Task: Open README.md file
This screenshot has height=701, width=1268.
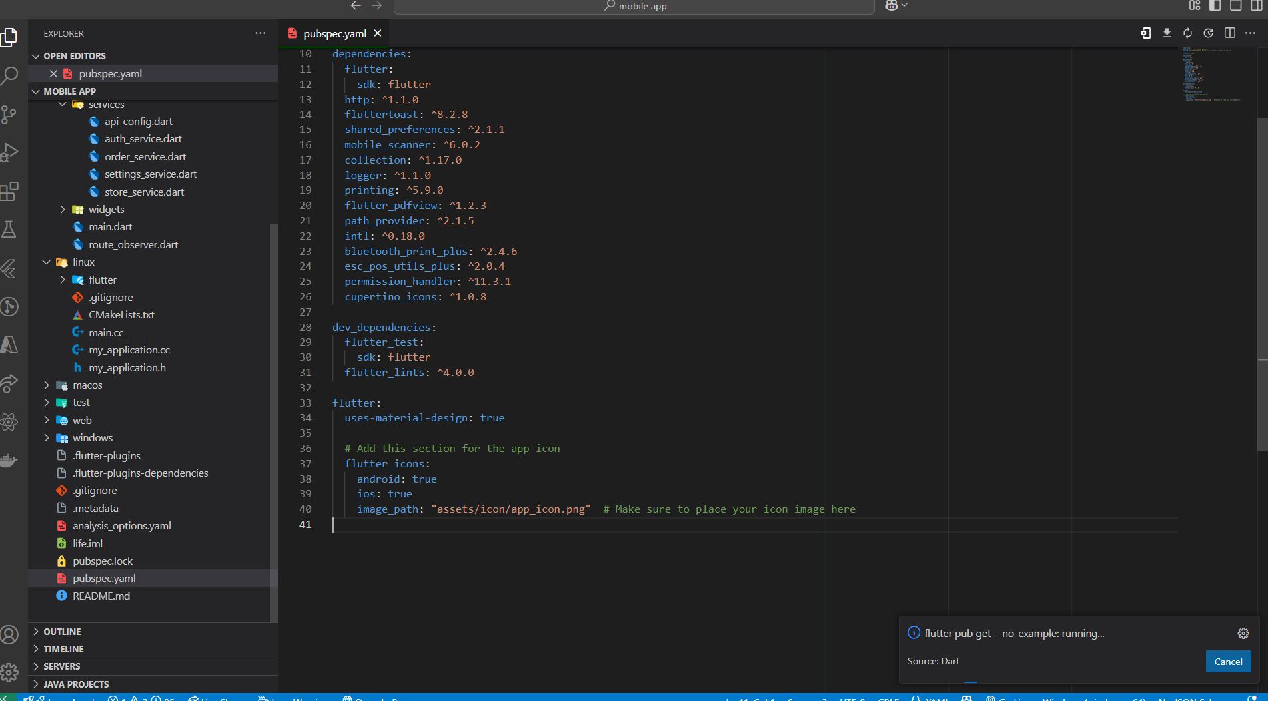Action: pyautogui.click(x=101, y=596)
